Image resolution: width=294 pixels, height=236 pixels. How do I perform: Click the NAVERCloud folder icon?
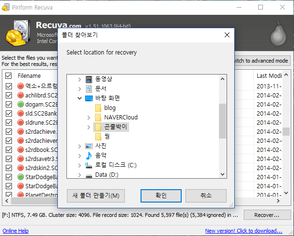[x=98, y=118]
